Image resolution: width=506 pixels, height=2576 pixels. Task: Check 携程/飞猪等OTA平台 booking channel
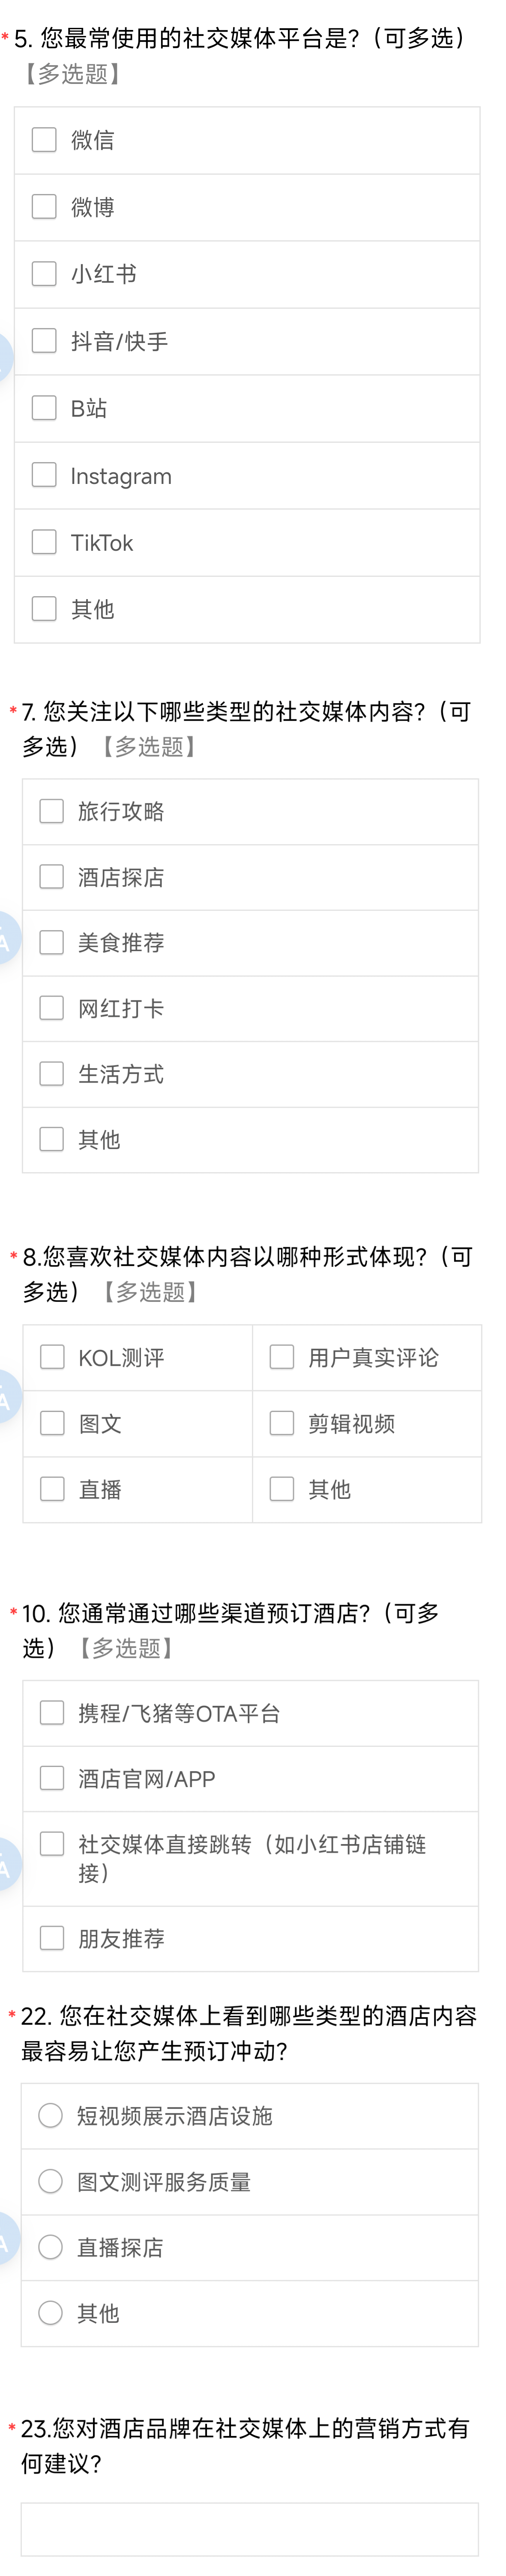pos(52,1713)
